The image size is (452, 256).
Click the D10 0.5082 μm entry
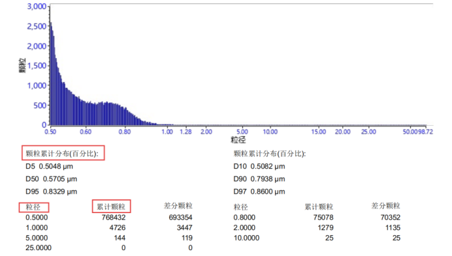click(x=259, y=166)
